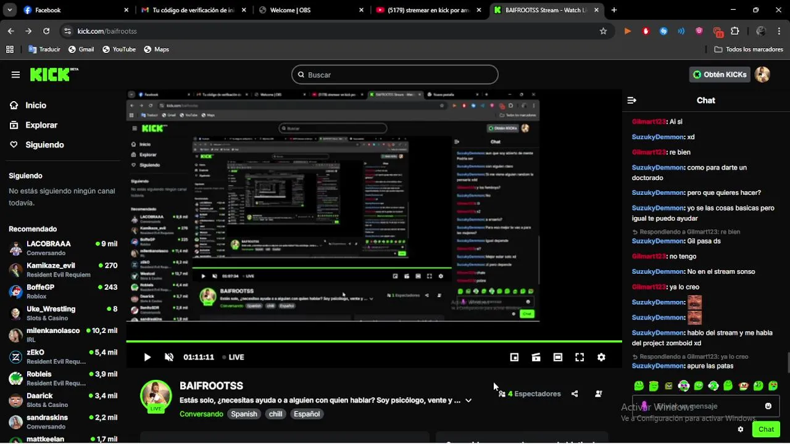790x444 pixels.
Task: Open the Todos los marcadores folder
Action: 749,49
